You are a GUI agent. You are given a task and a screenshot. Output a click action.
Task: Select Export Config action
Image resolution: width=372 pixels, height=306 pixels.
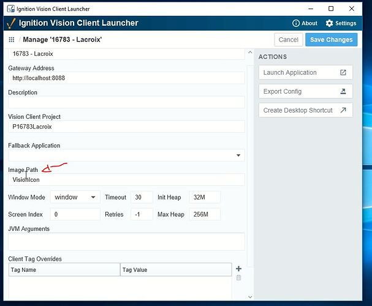306,91
